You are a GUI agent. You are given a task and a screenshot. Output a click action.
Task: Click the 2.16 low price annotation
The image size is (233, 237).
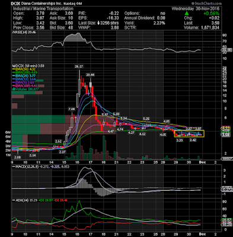[33, 155]
